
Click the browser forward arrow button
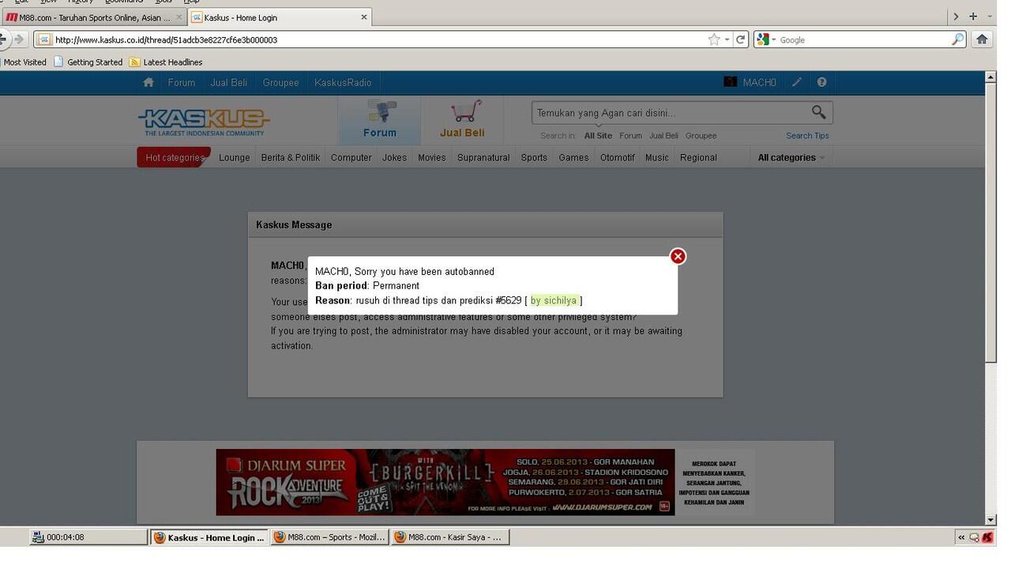coord(19,40)
